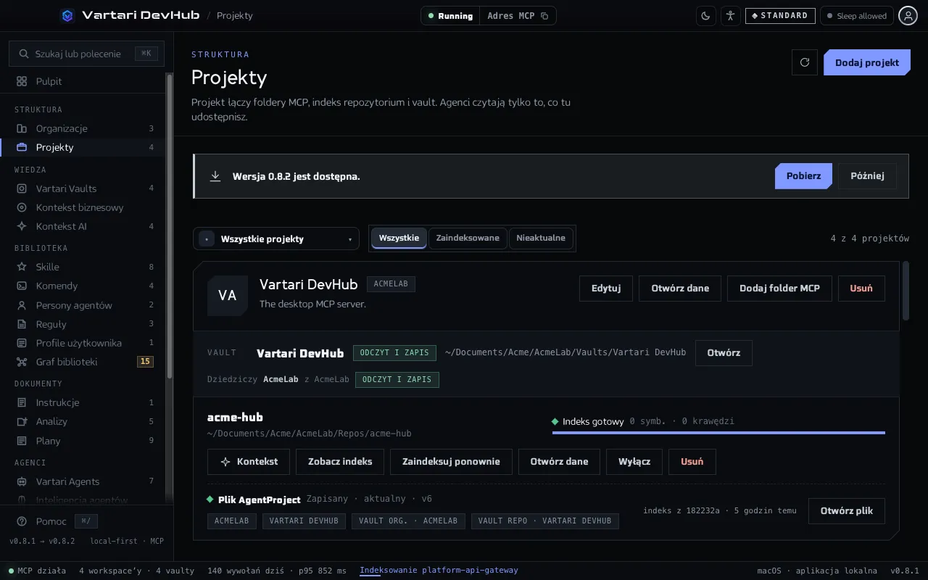928x580 pixels.
Task: Click the Vartari Agents robot icon
Action: point(22,481)
